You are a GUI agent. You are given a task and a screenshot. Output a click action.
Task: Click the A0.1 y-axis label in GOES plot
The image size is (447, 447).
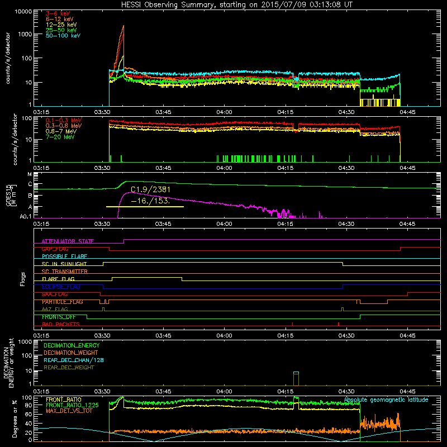(x=26, y=217)
